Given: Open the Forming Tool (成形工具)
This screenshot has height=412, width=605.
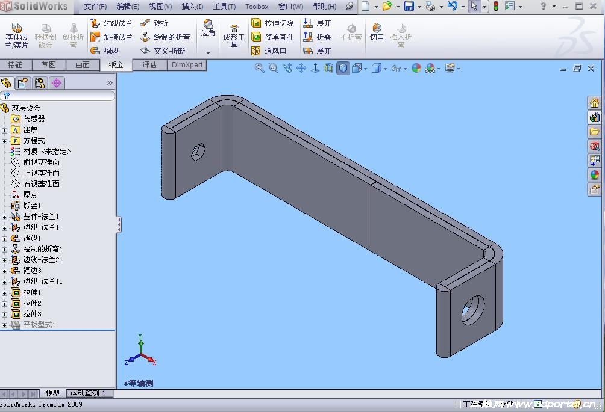Looking at the screenshot, I should [234, 37].
